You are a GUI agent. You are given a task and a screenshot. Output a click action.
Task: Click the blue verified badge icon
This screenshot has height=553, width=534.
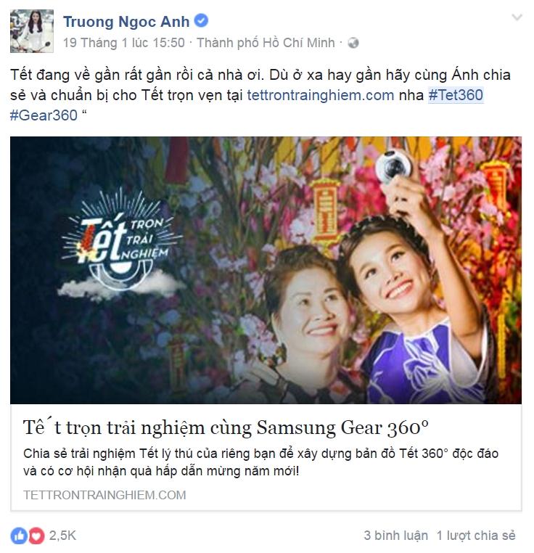(x=201, y=20)
